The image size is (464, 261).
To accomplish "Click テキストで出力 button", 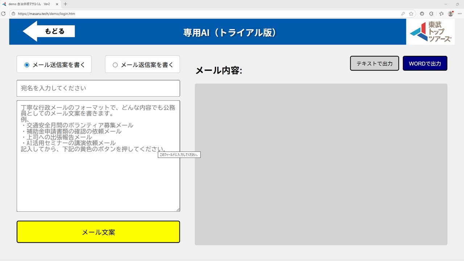I will pos(374,63).
